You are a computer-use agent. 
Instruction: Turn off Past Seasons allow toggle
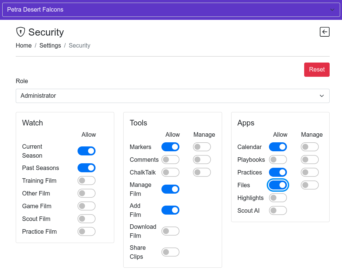[87, 168]
